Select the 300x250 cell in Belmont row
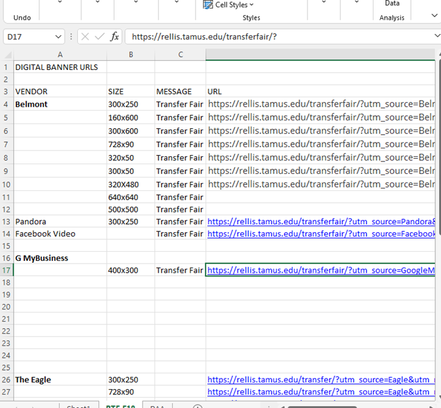 click(131, 104)
